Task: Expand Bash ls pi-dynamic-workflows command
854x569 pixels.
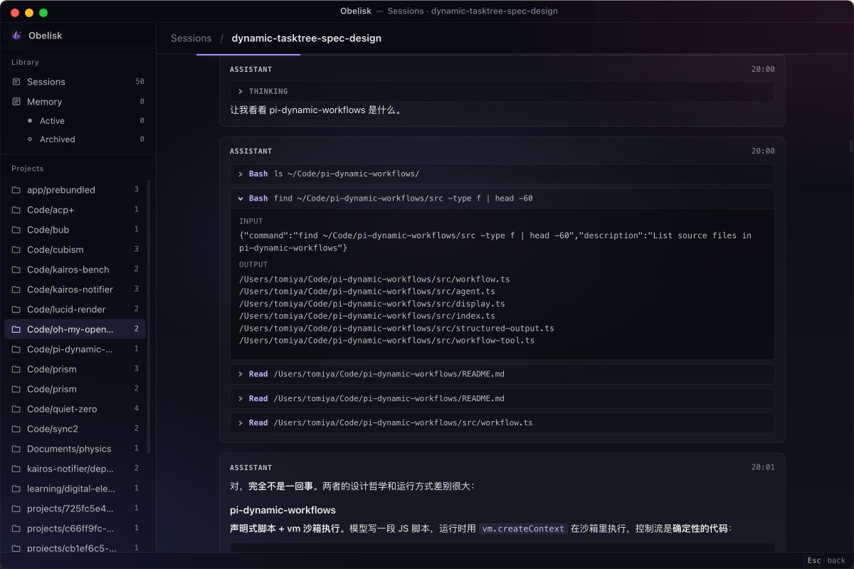Action: [502, 174]
